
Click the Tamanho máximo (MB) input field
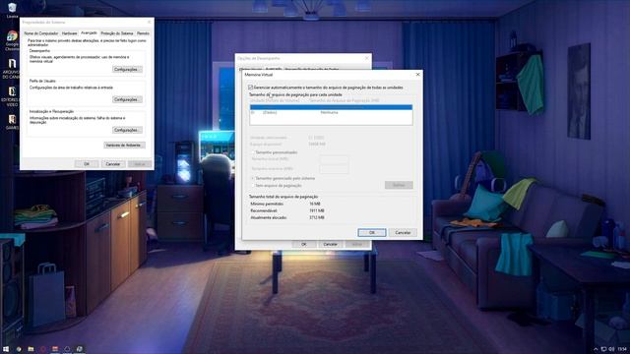334,169
